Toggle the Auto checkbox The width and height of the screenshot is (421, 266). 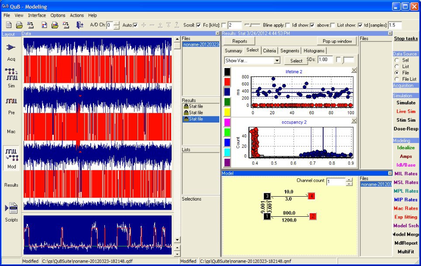tap(135, 25)
